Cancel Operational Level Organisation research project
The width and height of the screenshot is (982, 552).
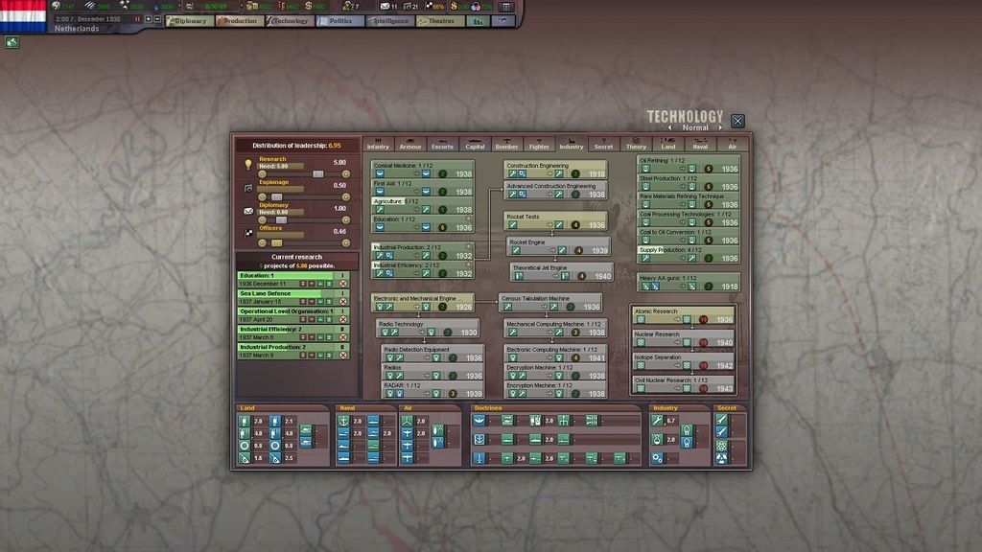pyautogui.click(x=343, y=319)
